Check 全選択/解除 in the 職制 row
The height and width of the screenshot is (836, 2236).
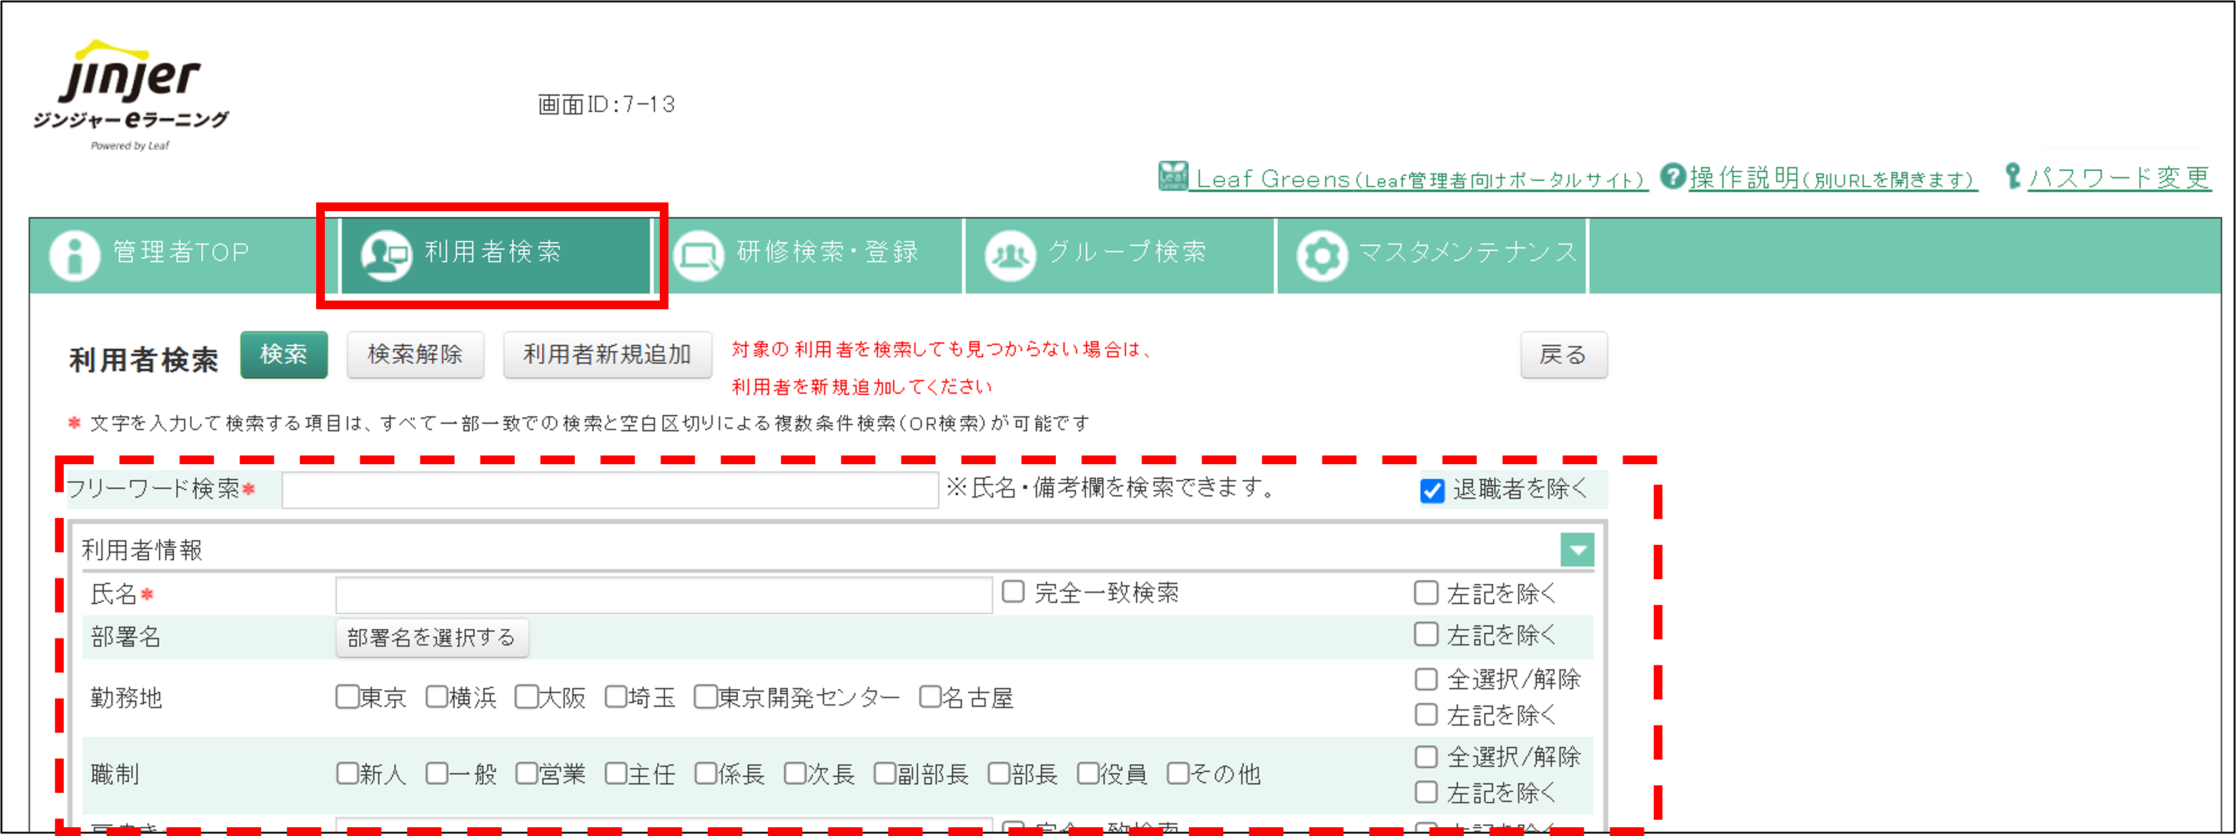pos(1425,756)
